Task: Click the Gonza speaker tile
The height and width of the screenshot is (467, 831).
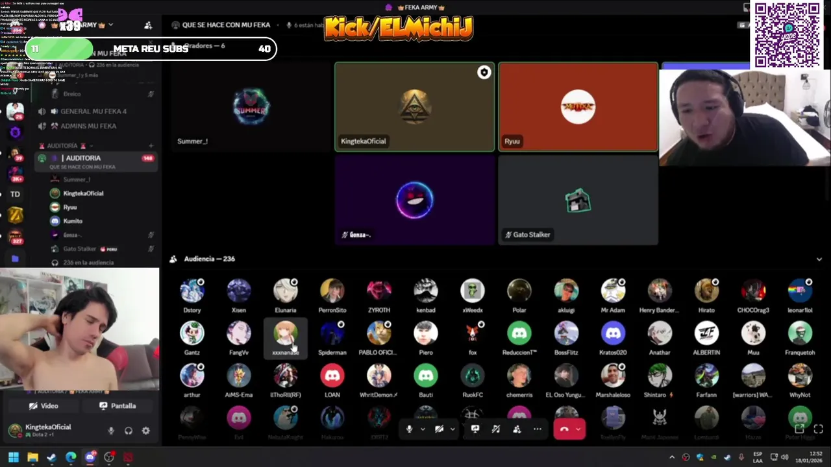Action: click(414, 200)
